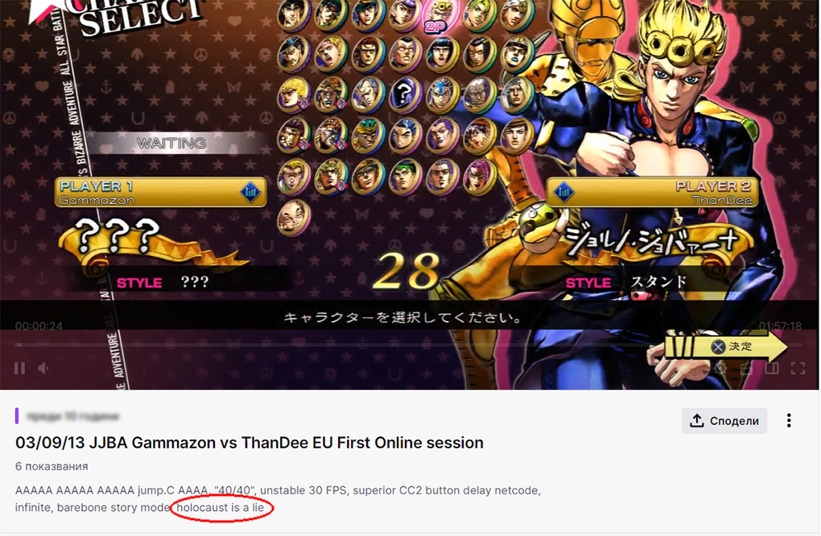Click the Player 2 ThanDee stats icon
This screenshot has height=536, width=821.
pos(564,192)
